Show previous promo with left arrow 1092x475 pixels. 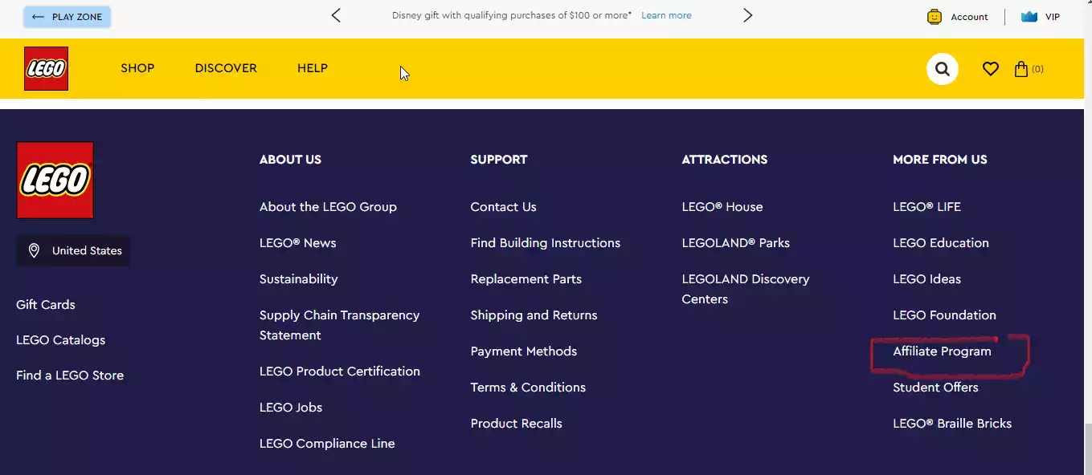tap(336, 15)
